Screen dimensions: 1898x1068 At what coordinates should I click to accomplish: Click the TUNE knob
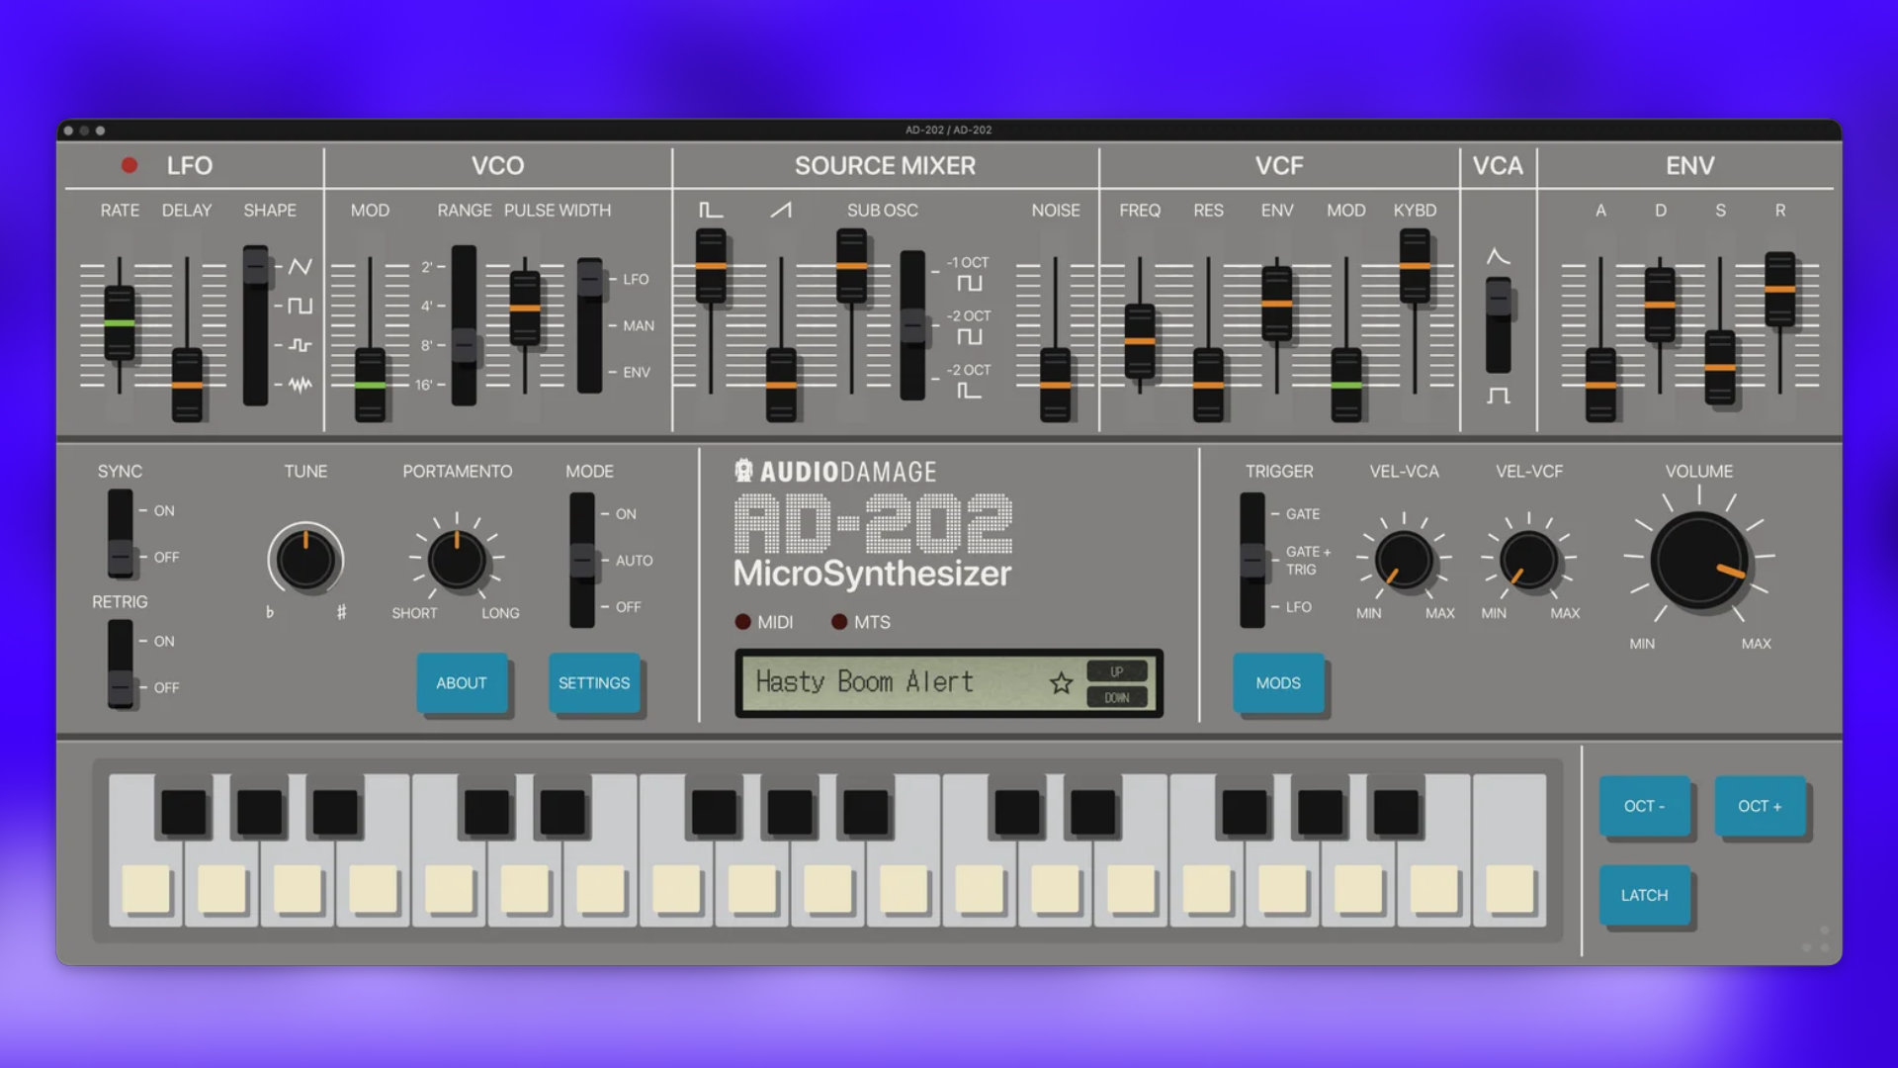[305, 560]
